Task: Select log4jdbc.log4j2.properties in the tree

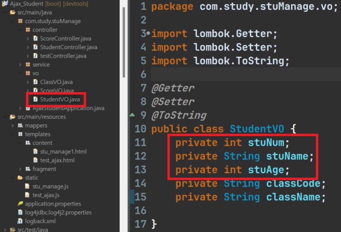Action: pos(58,213)
